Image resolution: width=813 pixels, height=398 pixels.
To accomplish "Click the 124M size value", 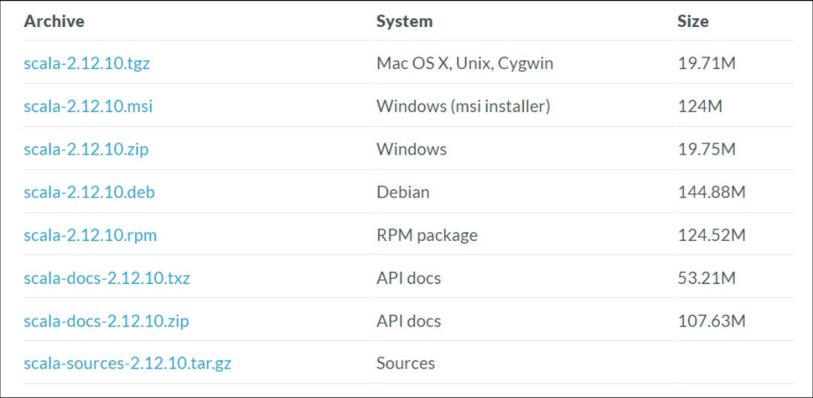I will tap(700, 106).
